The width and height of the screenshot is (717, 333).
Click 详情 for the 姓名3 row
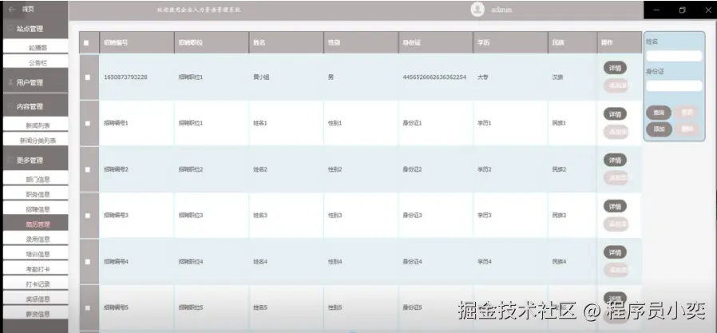click(615, 206)
